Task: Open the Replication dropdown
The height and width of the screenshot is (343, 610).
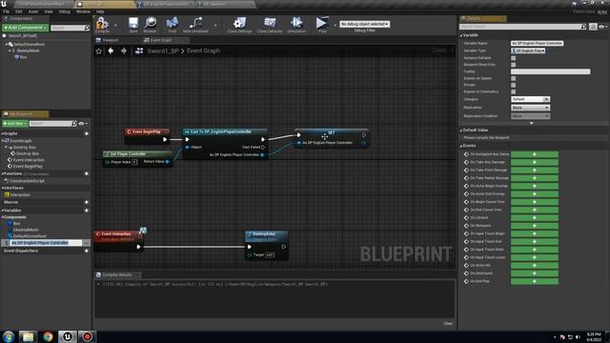Action: (x=530, y=108)
